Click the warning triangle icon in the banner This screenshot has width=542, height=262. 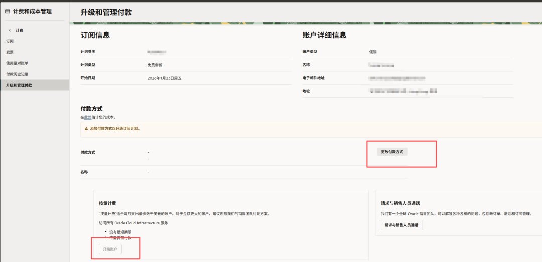(x=86, y=129)
